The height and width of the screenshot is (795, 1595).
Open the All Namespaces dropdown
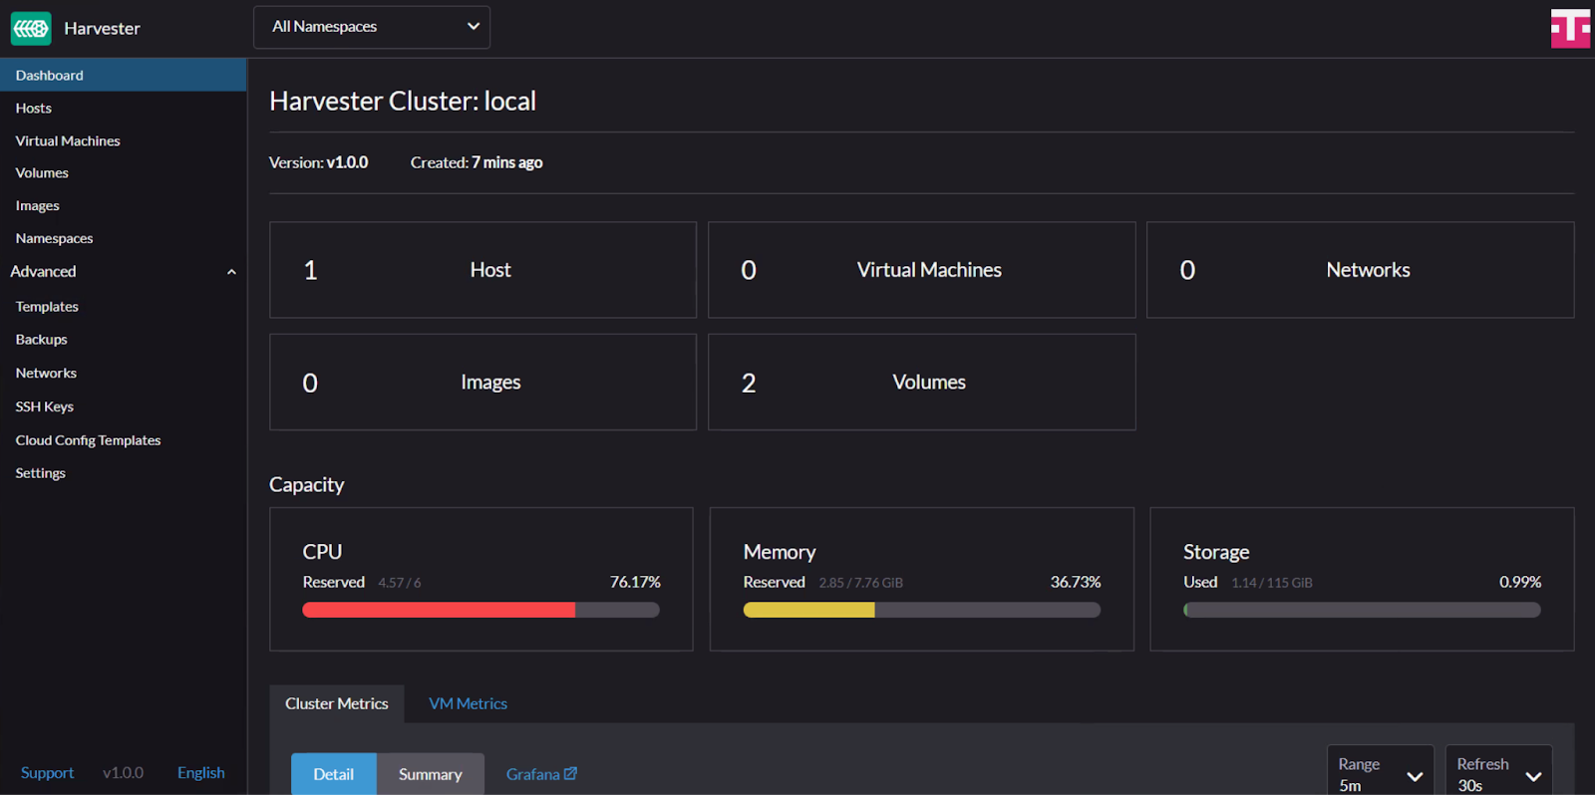372,27
